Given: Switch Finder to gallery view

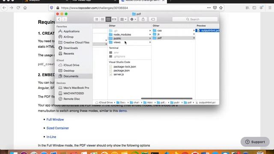Looking at the screenshot, I should tap(114, 19).
